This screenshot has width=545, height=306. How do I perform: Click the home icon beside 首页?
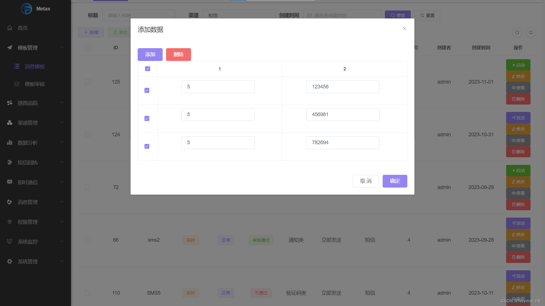coord(10,28)
